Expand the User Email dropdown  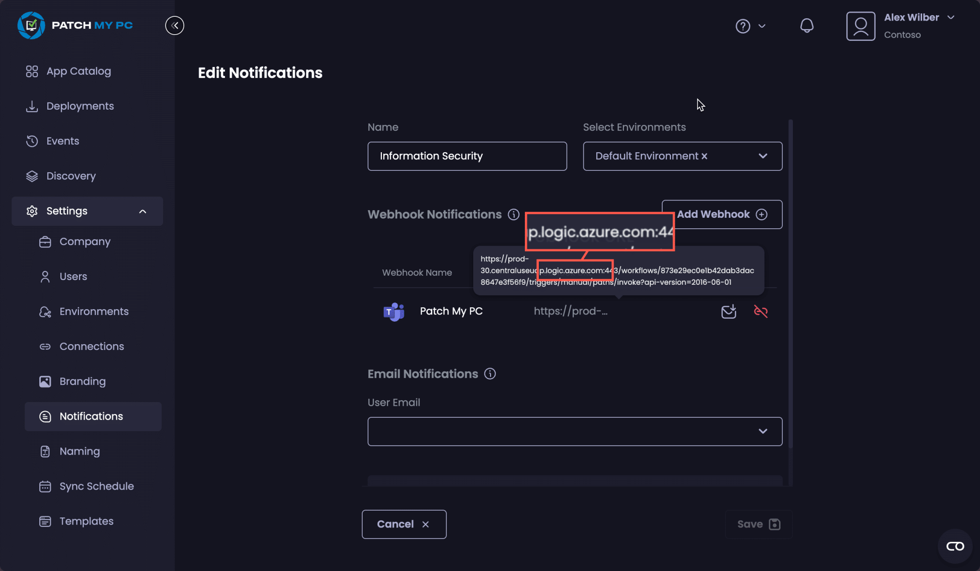click(x=762, y=431)
